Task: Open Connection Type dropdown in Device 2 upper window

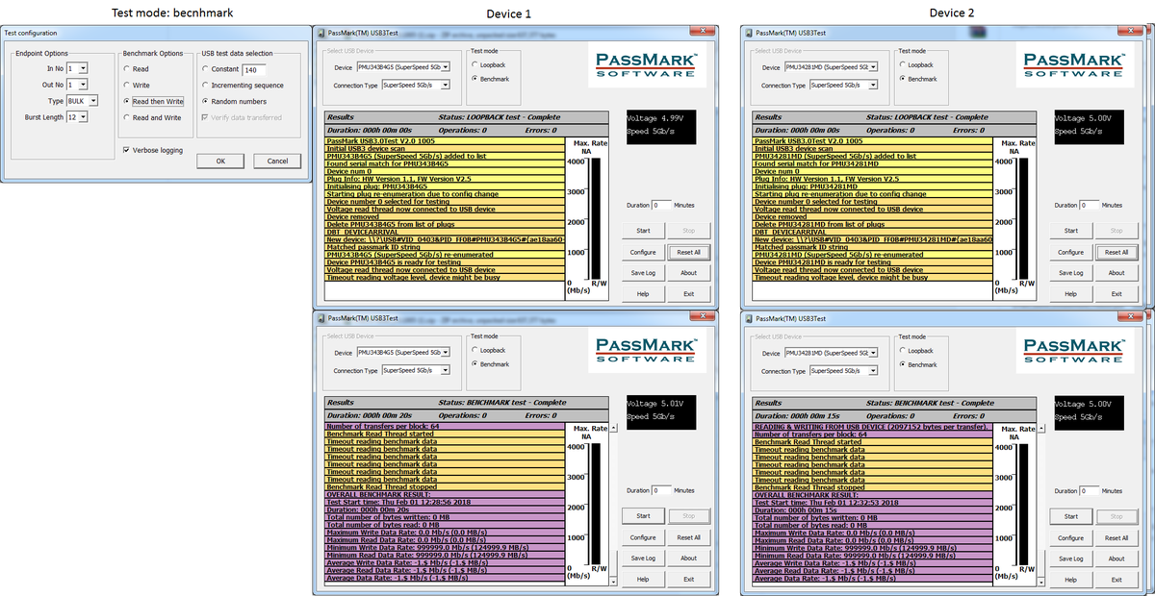Action: [x=874, y=85]
